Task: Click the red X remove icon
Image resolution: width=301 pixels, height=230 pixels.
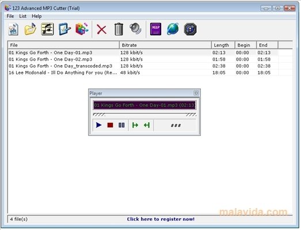Action: [101, 29]
